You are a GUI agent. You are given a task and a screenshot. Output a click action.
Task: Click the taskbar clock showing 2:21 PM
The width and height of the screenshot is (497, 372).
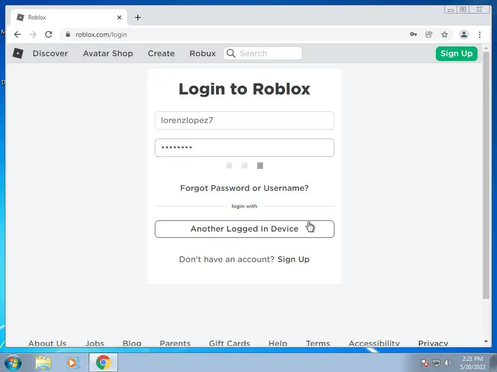pyautogui.click(x=472, y=363)
